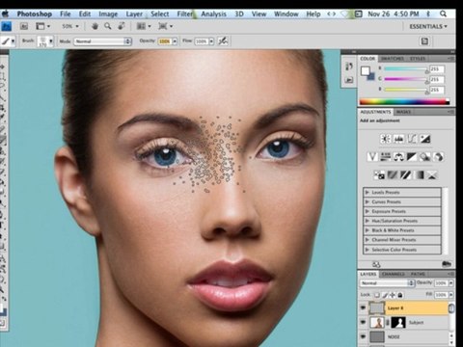Screen dimensions: 463x347
Task: Toggle lock image pixels brush icon
Action: pos(385,295)
